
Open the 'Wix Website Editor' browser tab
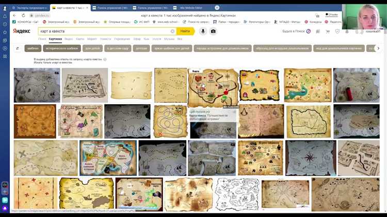pos(191,8)
